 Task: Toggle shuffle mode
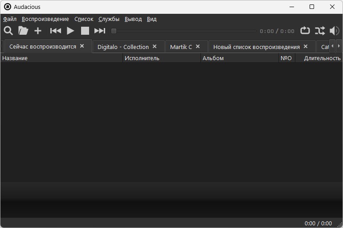[x=320, y=31]
